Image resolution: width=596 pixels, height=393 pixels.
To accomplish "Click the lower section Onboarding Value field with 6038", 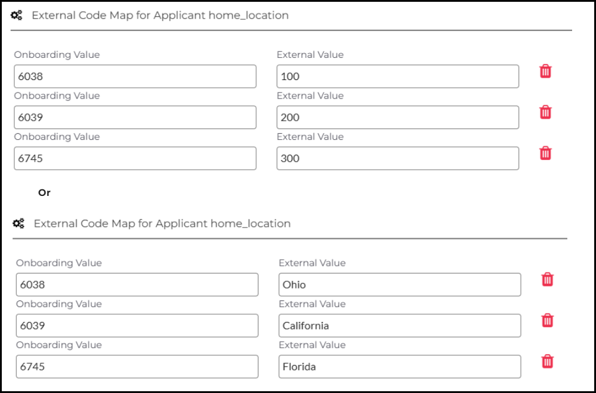I will [x=137, y=285].
